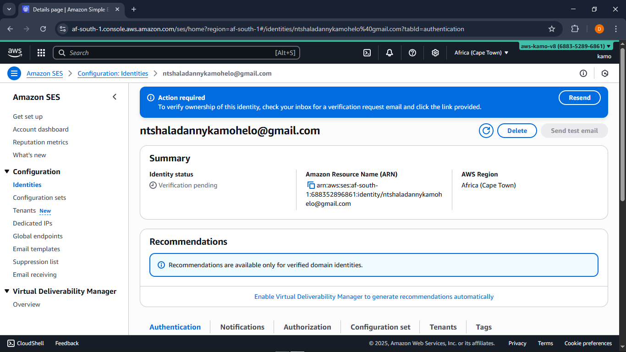626x352 pixels.
Task: Collapse the Virtual Deliverability Manager section
Action: pos(7,291)
